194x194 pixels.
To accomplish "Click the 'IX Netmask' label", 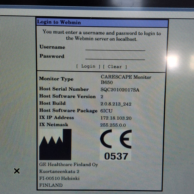I will (54, 124).
